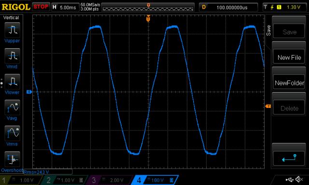Viewport: 309px width, 185px height.
Task: Open the delay 100.000000us field
Action: pyautogui.click(x=228, y=7)
